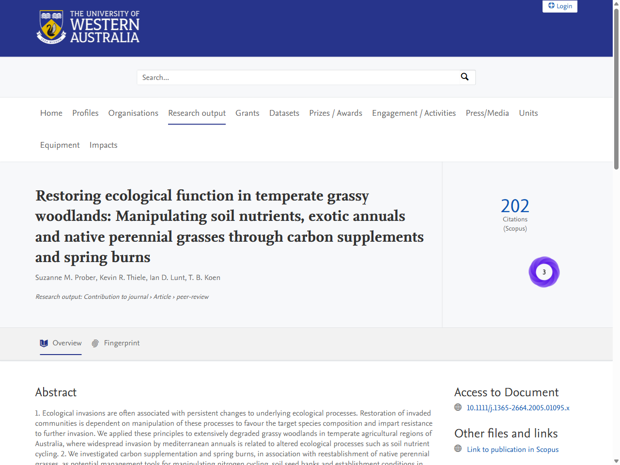Click the search magnifier icon
Viewport: 620px width, 465px height.
[465, 77]
